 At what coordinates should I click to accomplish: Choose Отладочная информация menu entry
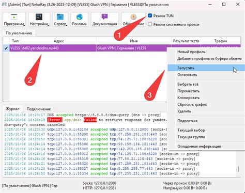point(206,147)
